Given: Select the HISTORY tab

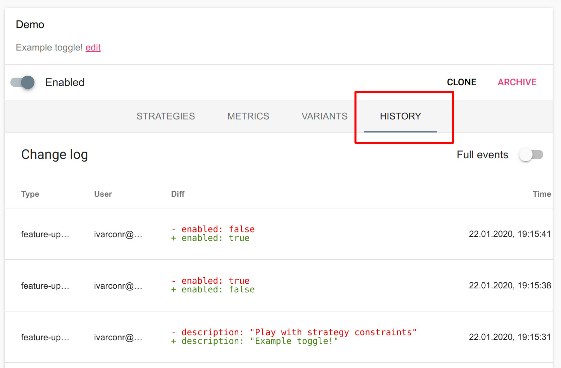Looking at the screenshot, I should [400, 116].
